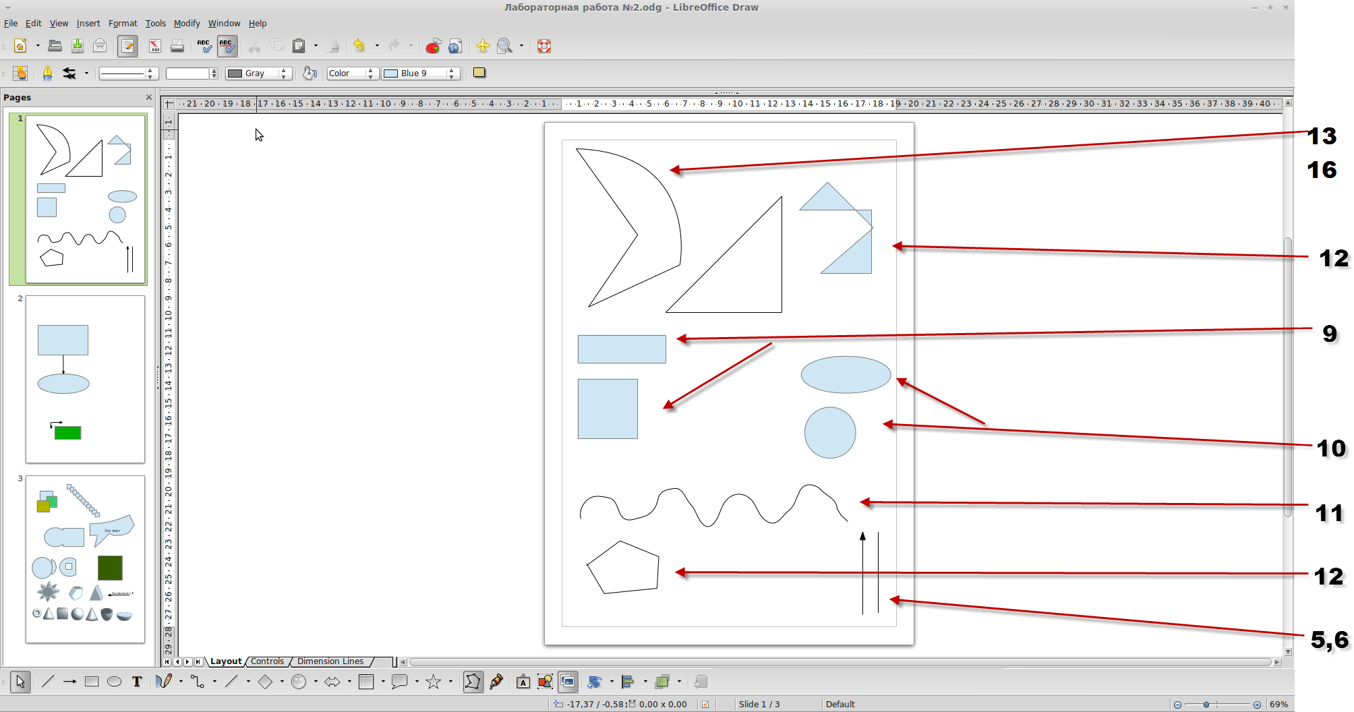Open the Insert menu
Viewport: 1354px width, 712px height.
88,23
